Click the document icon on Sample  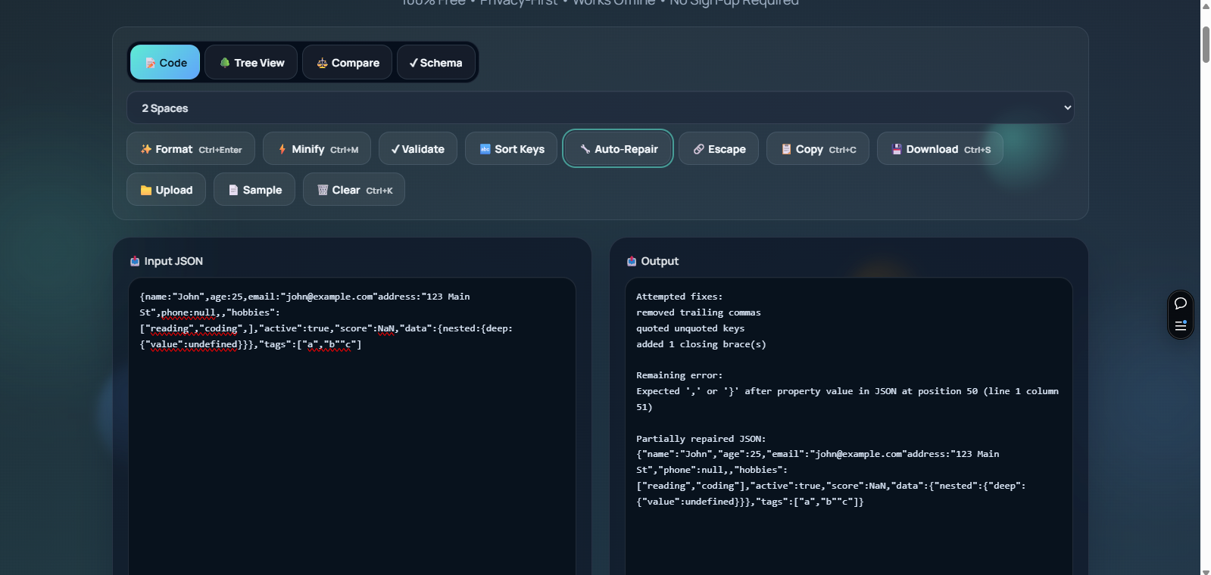point(233,190)
